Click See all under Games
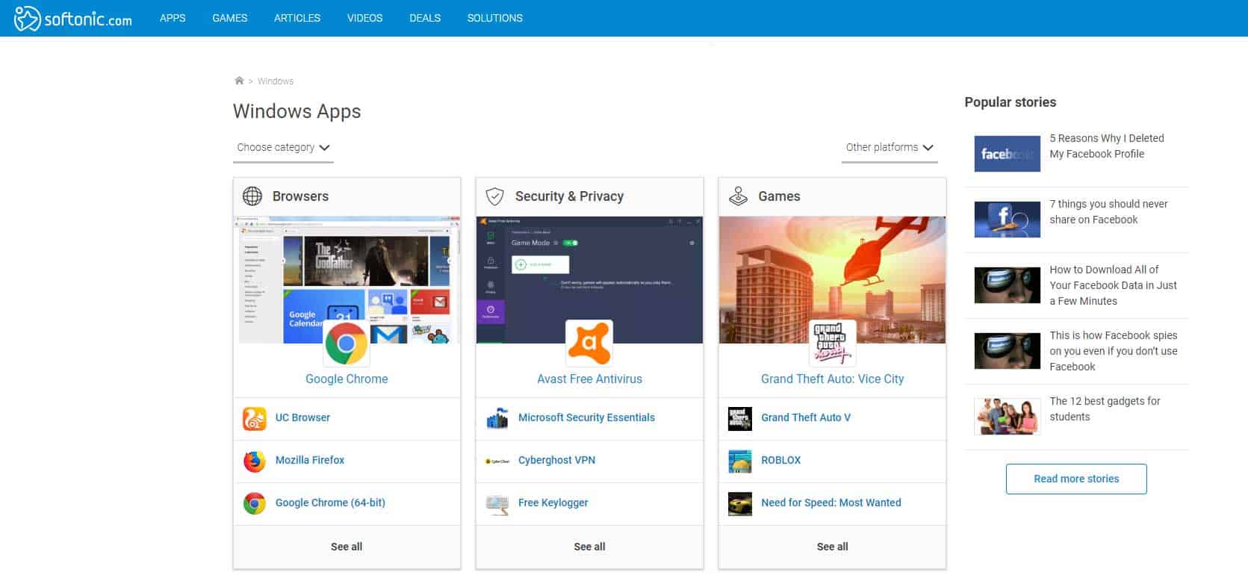 click(x=832, y=547)
